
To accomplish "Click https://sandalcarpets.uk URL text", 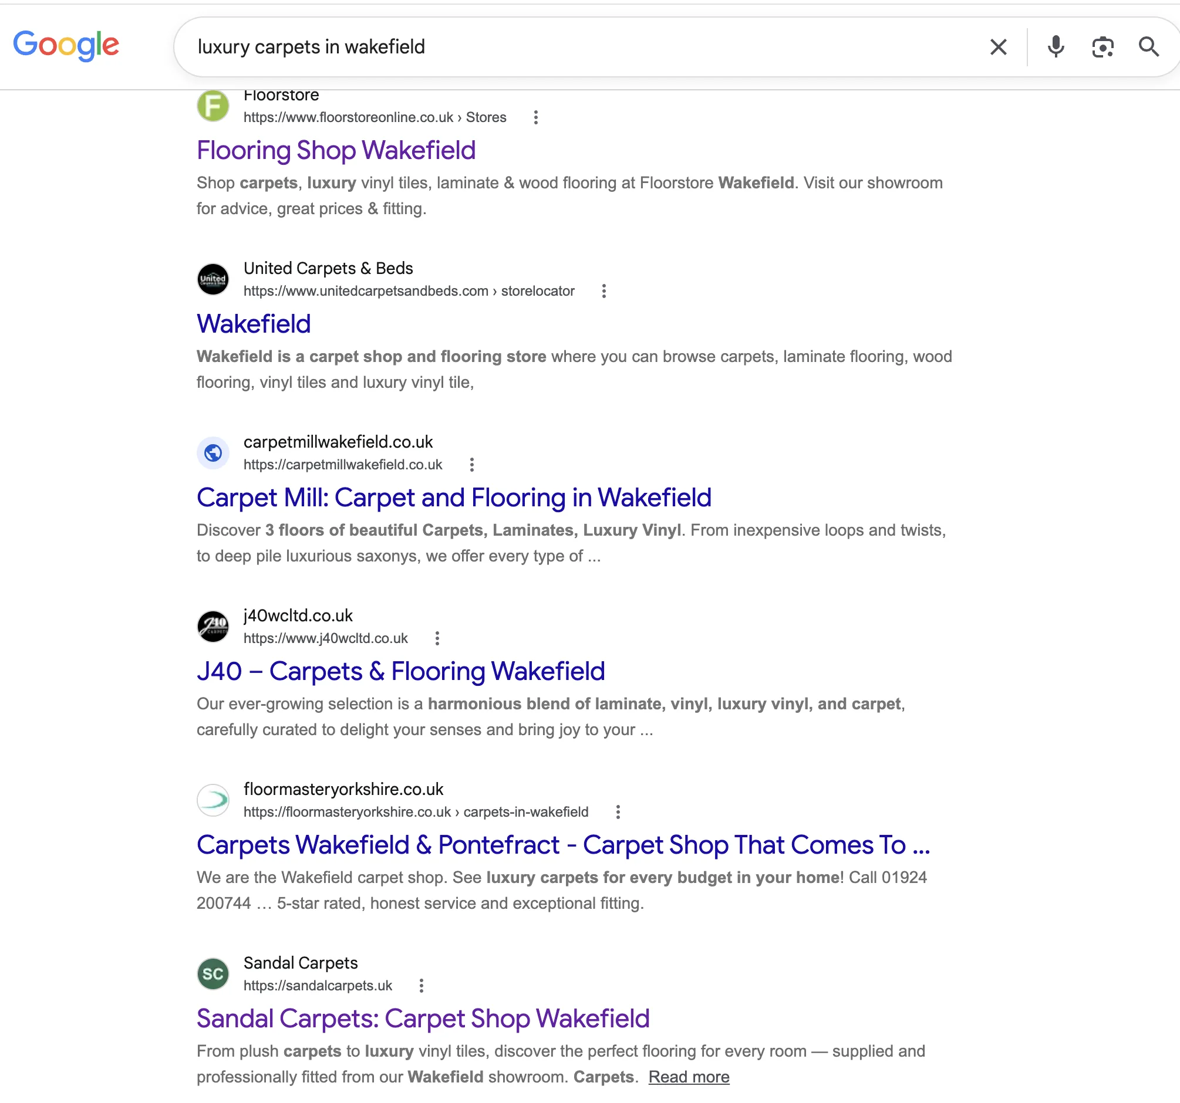I will pyautogui.click(x=318, y=986).
